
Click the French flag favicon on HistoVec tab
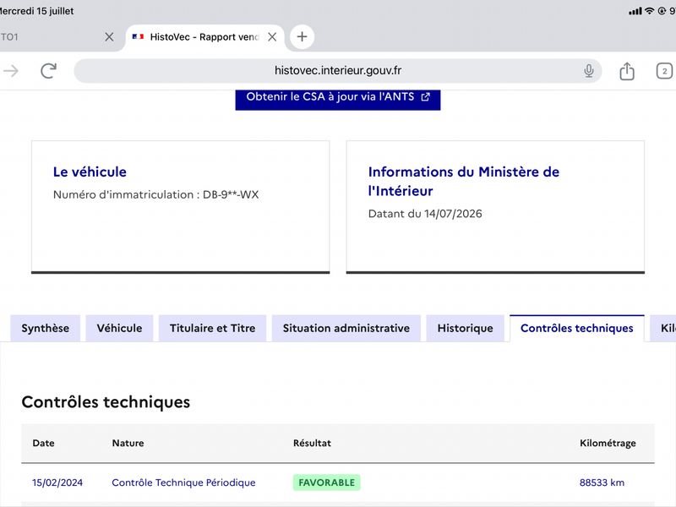pos(138,36)
